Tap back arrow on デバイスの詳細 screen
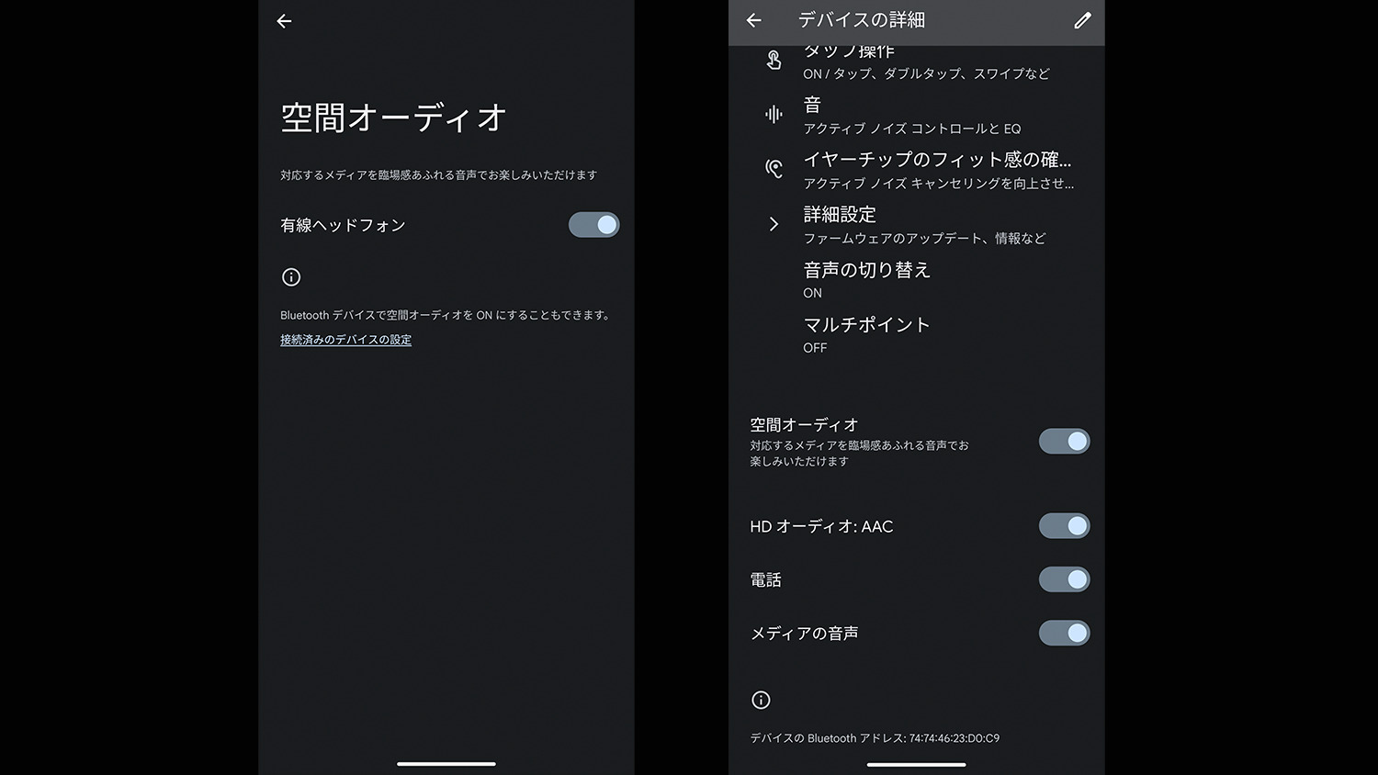This screenshot has height=775, width=1378. click(753, 20)
